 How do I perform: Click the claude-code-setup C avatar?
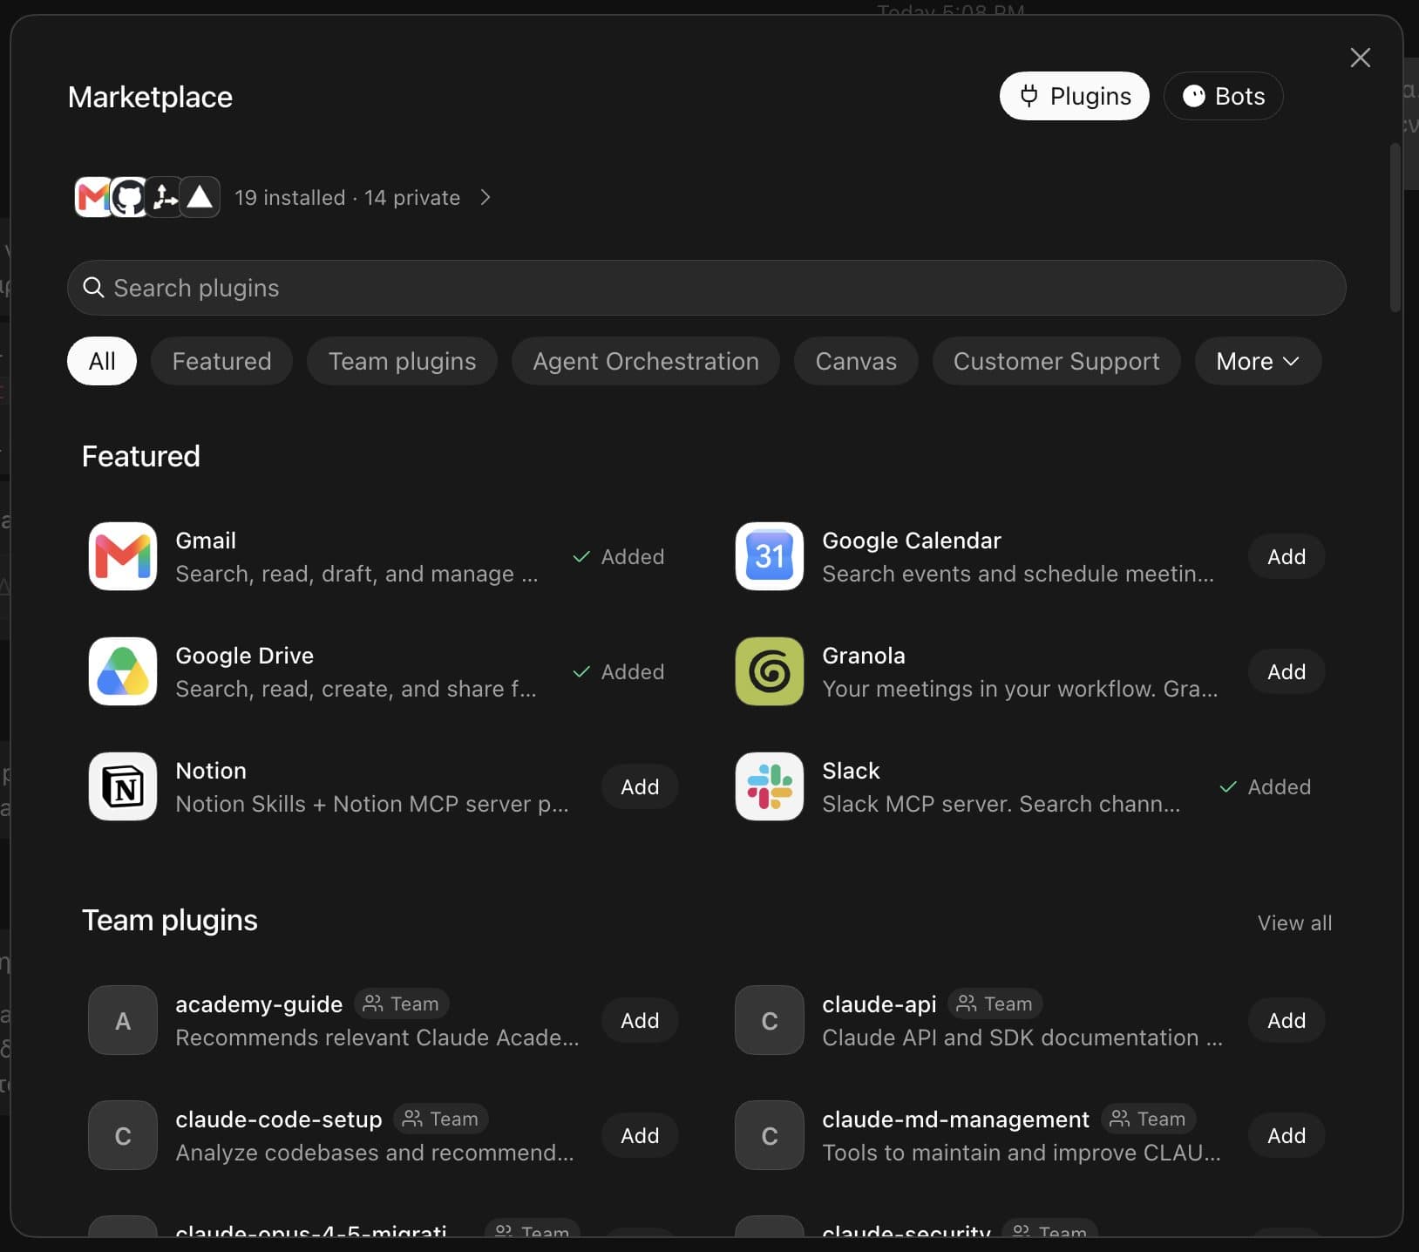click(123, 1135)
